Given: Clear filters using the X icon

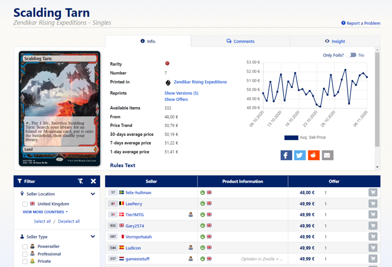Looking at the screenshot, I should click(93, 181).
